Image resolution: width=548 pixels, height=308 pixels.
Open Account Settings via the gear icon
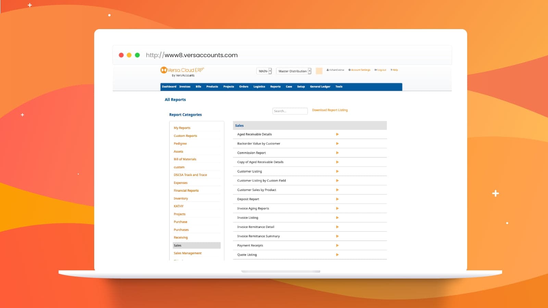[349, 70]
